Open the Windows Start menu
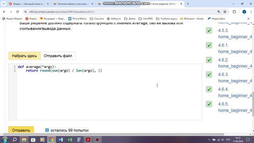The width and height of the screenshot is (254, 143). coord(5,139)
